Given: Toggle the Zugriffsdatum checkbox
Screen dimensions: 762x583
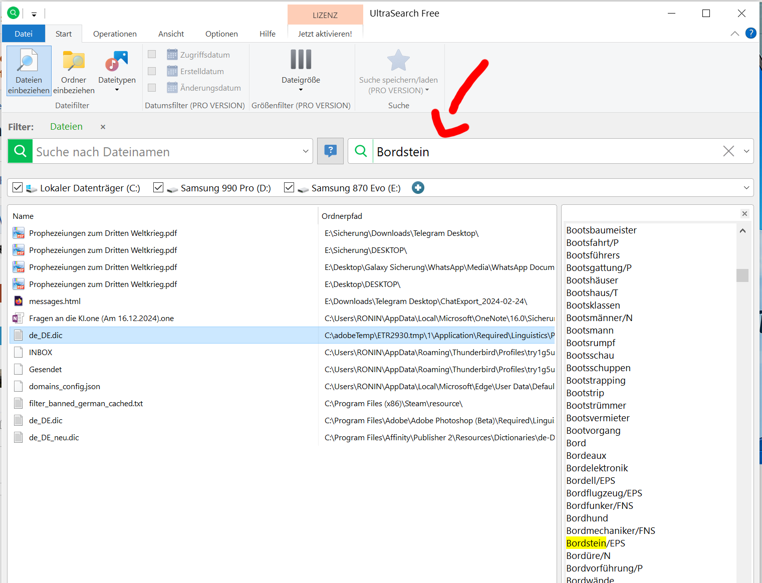Looking at the screenshot, I should [x=152, y=54].
